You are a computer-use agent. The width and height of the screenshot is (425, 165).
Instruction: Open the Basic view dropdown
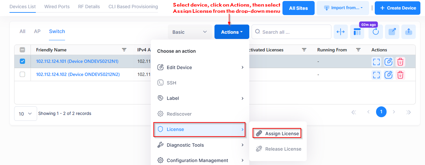(x=190, y=32)
